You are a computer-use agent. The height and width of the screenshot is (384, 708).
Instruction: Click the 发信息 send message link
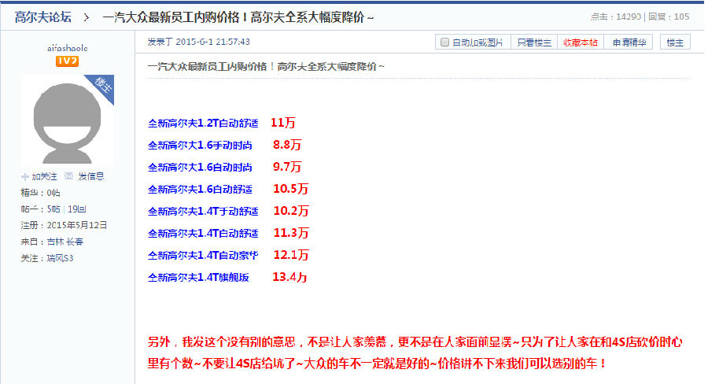point(90,176)
